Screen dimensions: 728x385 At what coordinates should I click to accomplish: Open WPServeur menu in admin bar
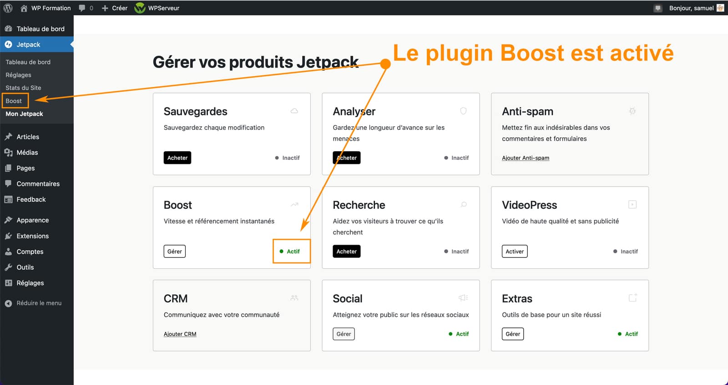157,8
